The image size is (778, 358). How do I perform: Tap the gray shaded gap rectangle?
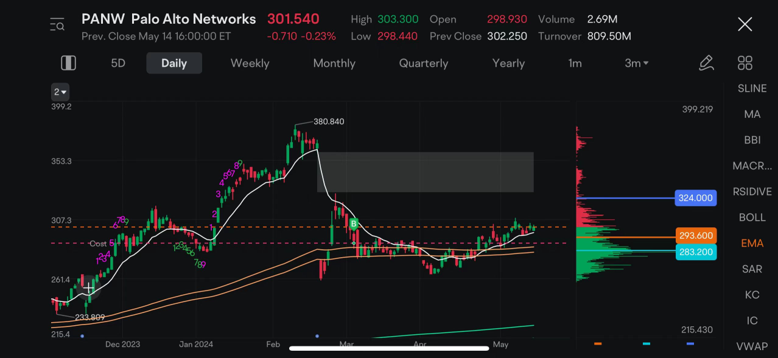426,172
